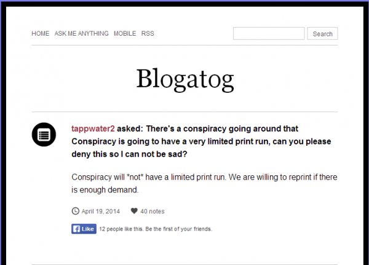View the 40 notes link
The image size is (369, 265).
point(153,212)
